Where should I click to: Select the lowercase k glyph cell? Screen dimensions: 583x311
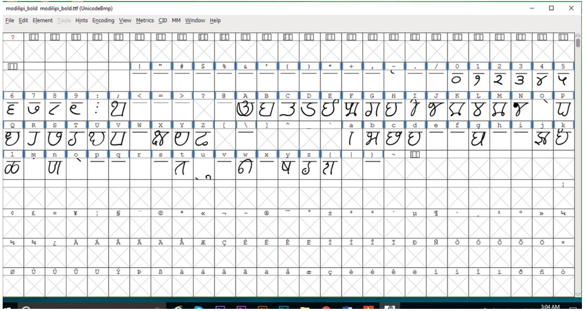564,139
